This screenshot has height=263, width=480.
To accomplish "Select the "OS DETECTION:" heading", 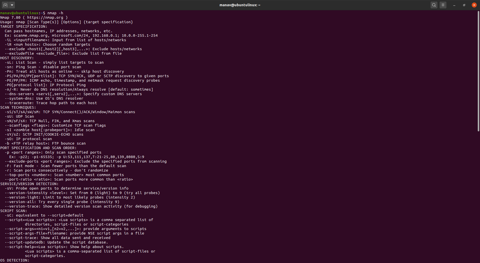I will pyautogui.click(x=15, y=260).
